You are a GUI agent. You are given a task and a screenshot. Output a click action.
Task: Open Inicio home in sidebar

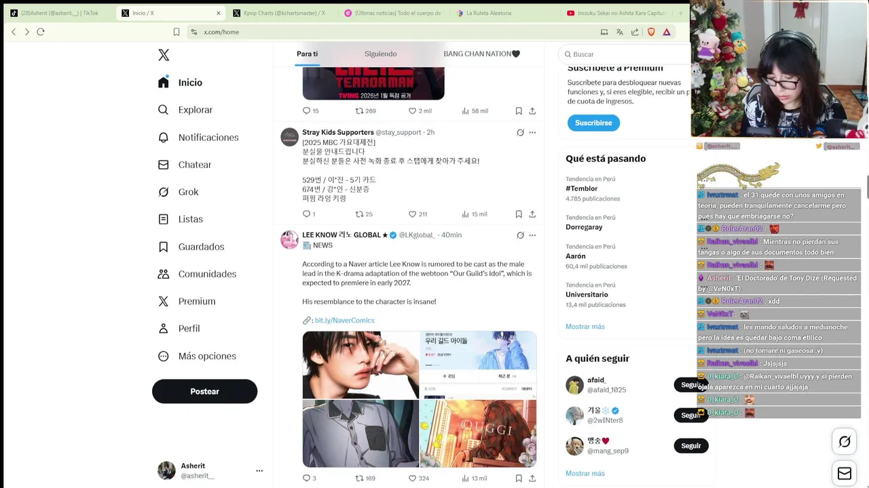click(180, 83)
